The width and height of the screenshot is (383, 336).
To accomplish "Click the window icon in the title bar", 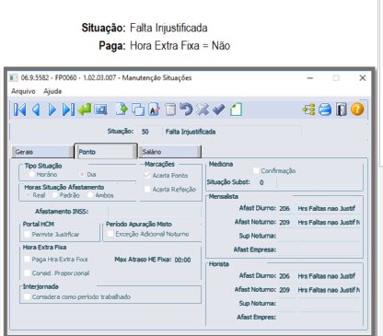I will 14,78.
